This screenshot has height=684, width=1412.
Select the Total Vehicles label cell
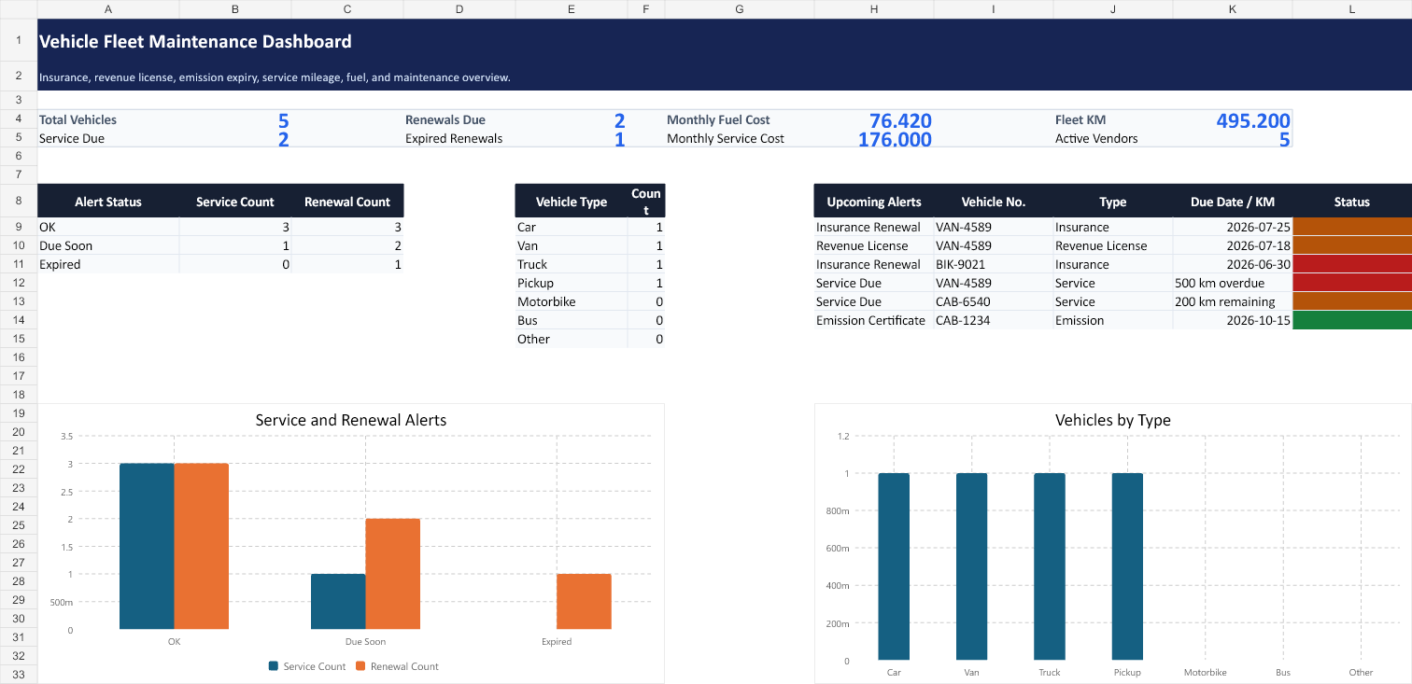(108, 119)
